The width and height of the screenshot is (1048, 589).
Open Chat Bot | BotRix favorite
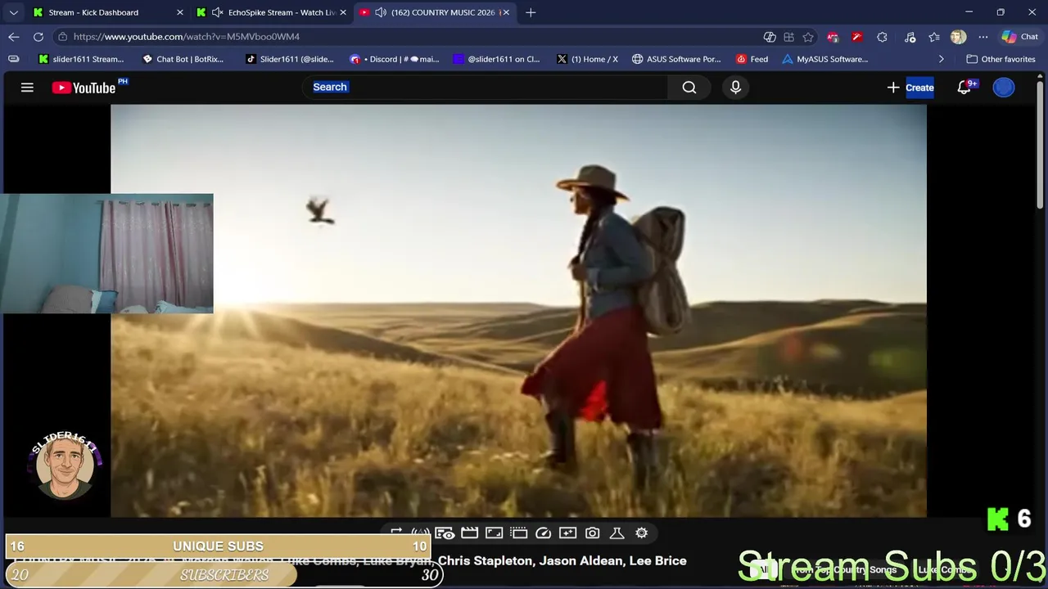point(183,59)
